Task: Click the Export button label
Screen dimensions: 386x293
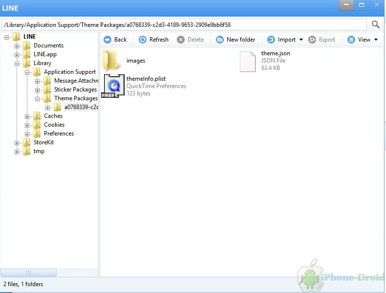Action: pyautogui.click(x=327, y=40)
